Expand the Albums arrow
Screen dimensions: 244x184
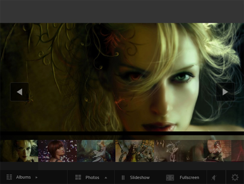[x=37, y=177]
